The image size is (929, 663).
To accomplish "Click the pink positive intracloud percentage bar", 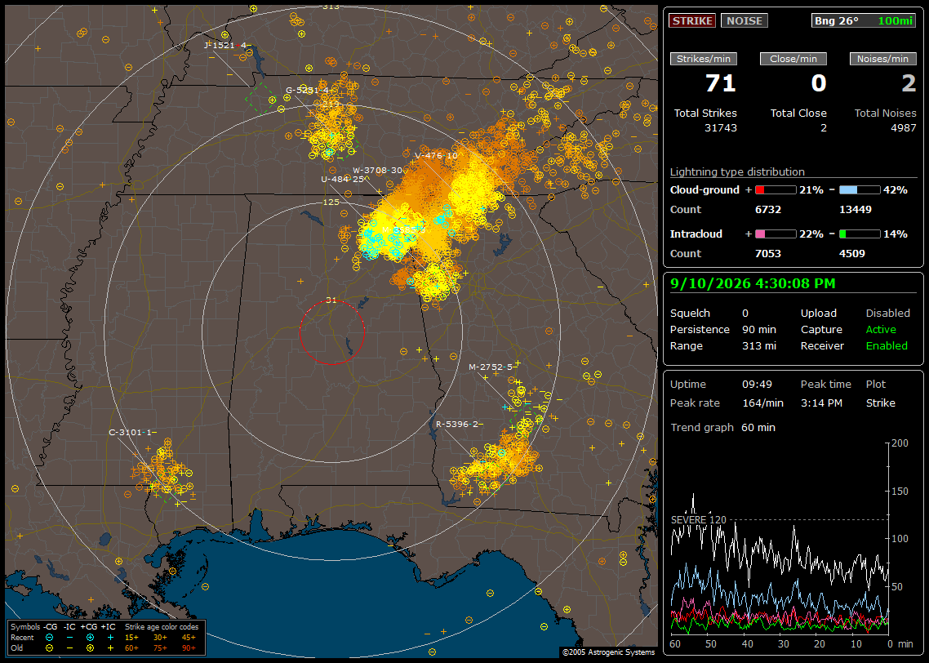I will point(776,234).
